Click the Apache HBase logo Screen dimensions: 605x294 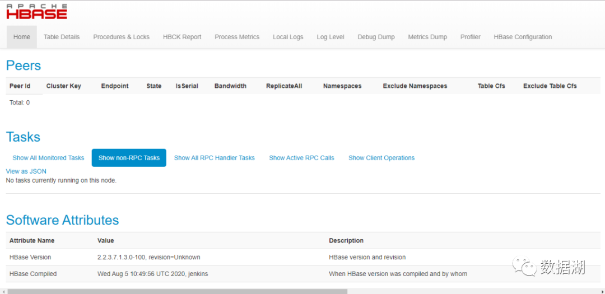coord(36,12)
